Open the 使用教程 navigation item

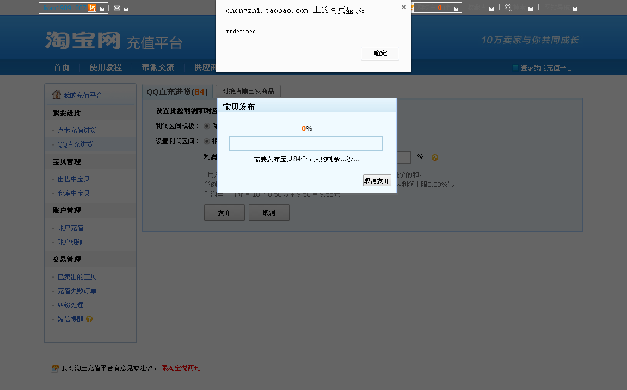coord(106,67)
